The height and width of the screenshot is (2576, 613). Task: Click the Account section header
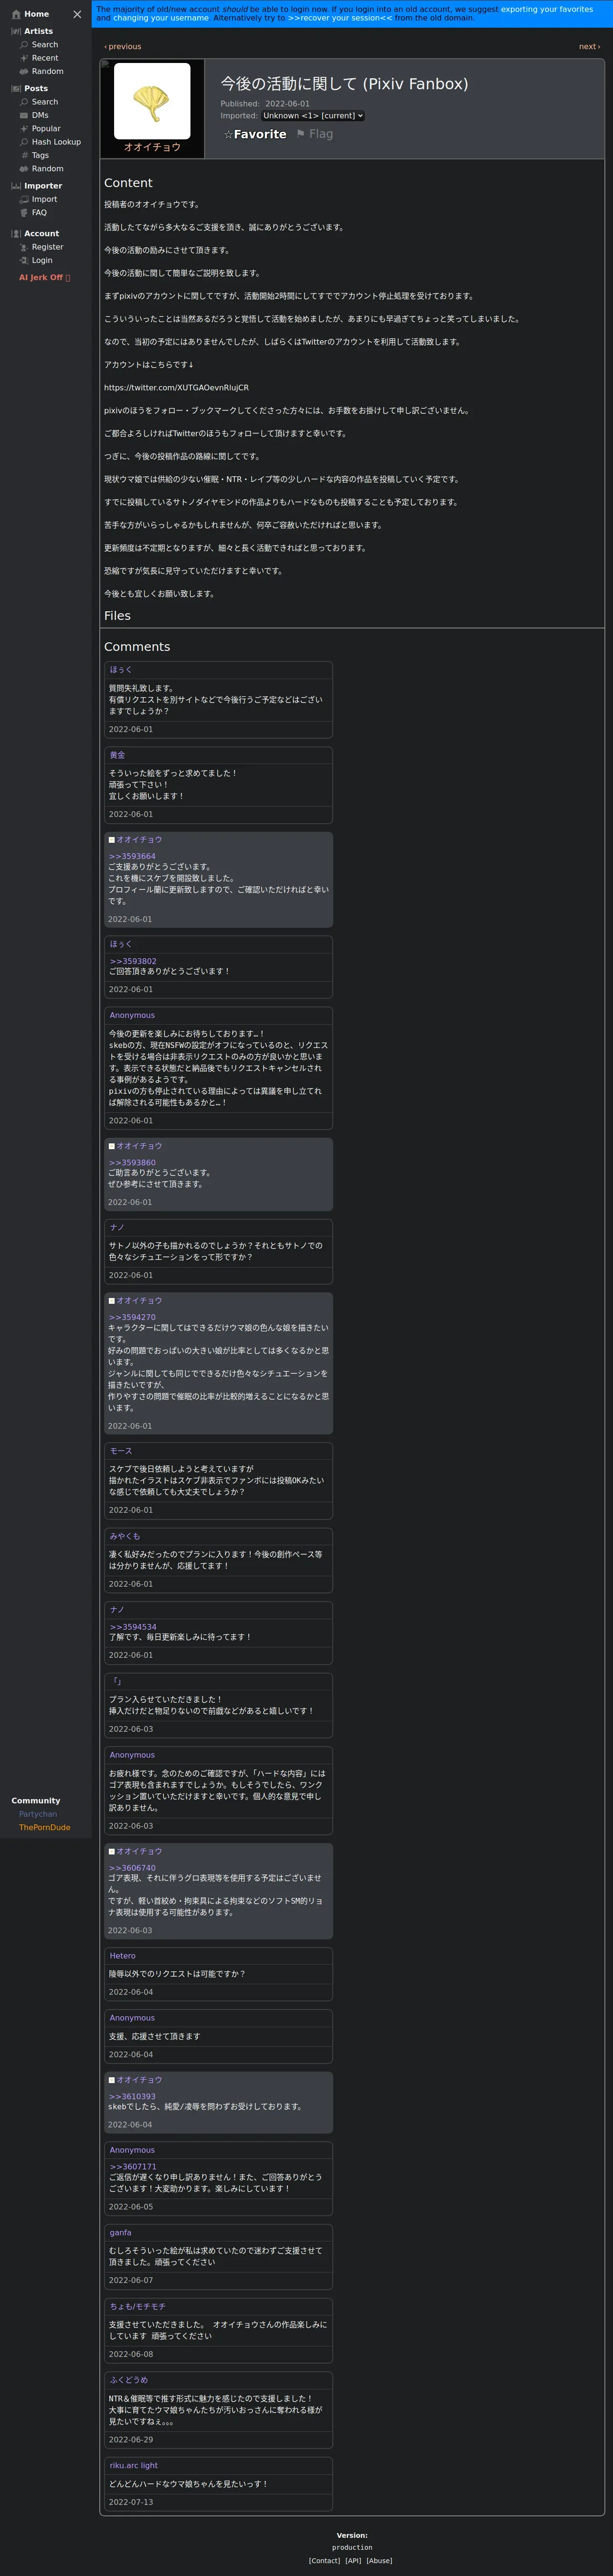[x=41, y=233]
